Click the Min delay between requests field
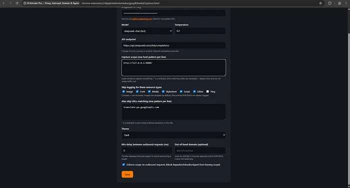The width and height of the screenshot is (350, 188). point(147,151)
